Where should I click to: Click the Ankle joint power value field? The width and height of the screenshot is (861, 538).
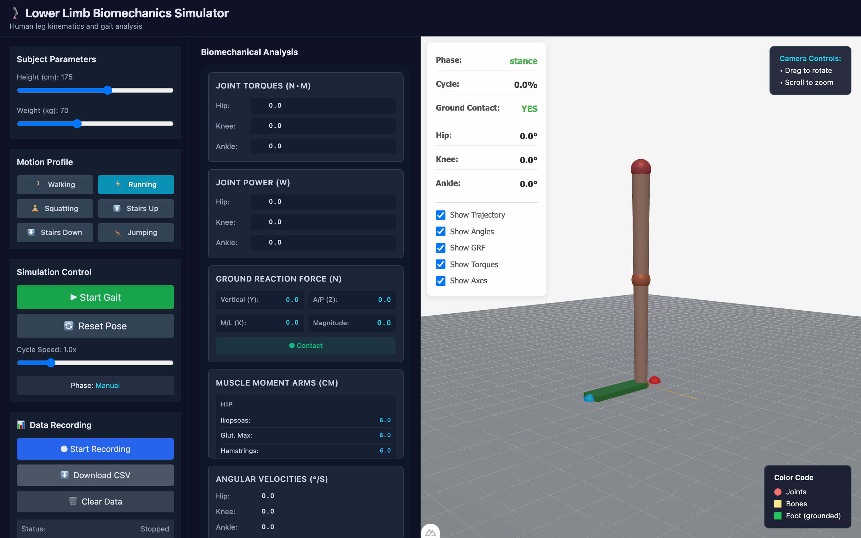[x=323, y=242]
